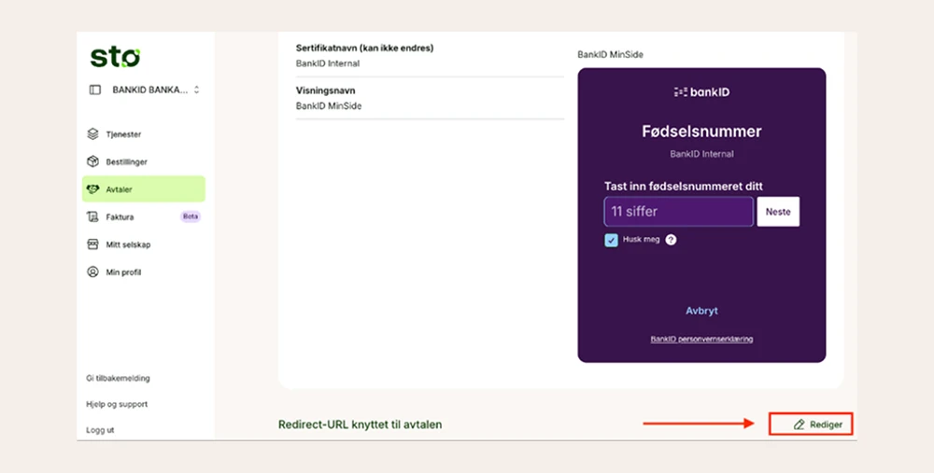Screen dimensions: 934x473
Task: Go to Min profil
Action: (x=123, y=272)
